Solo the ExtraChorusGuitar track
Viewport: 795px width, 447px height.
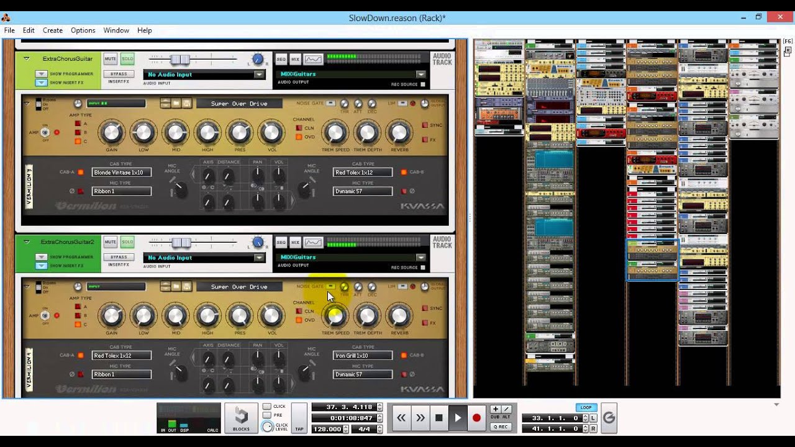127,58
